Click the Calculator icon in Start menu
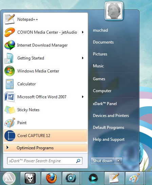Screen dimensions: 152x185 point(9,84)
